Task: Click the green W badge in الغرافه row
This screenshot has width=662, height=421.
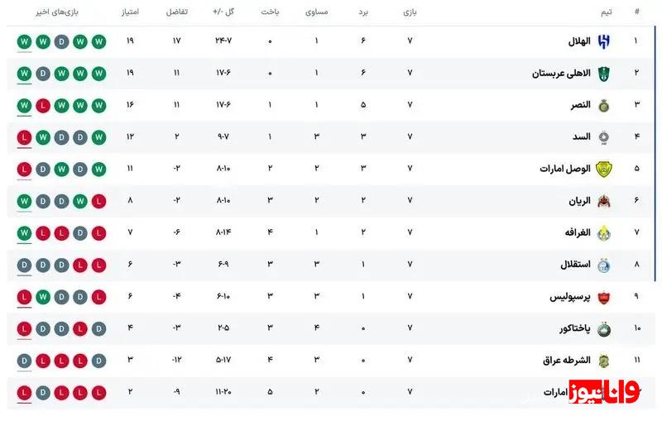Action: pyautogui.click(x=23, y=233)
